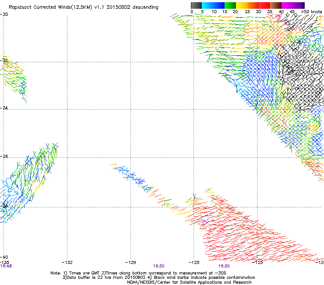The width and height of the screenshot is (324, 285).
Task: Click the '10' label on the wind scale
Action: (214, 12)
